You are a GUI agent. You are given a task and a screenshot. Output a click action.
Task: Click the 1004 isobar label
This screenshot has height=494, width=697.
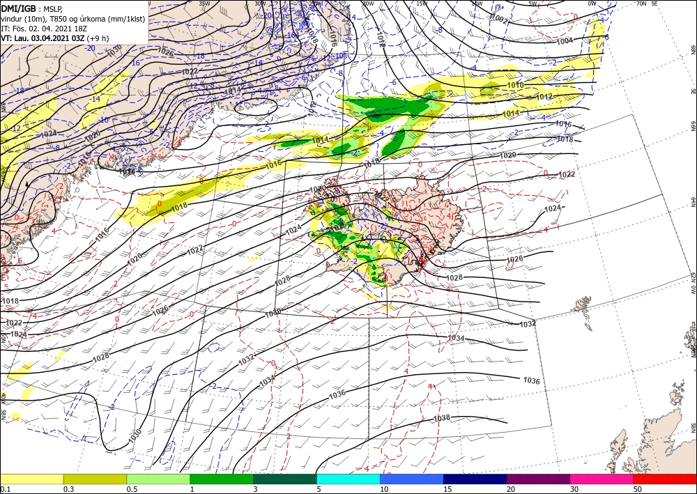pyautogui.click(x=565, y=40)
